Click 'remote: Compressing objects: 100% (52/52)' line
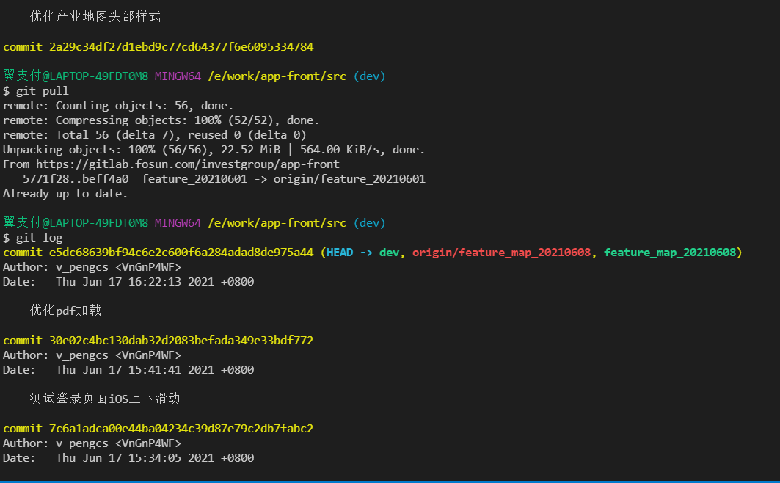Image resolution: width=780 pixels, height=483 pixels. point(161,120)
